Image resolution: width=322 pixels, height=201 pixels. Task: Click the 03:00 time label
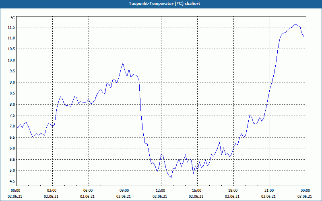point(52,191)
